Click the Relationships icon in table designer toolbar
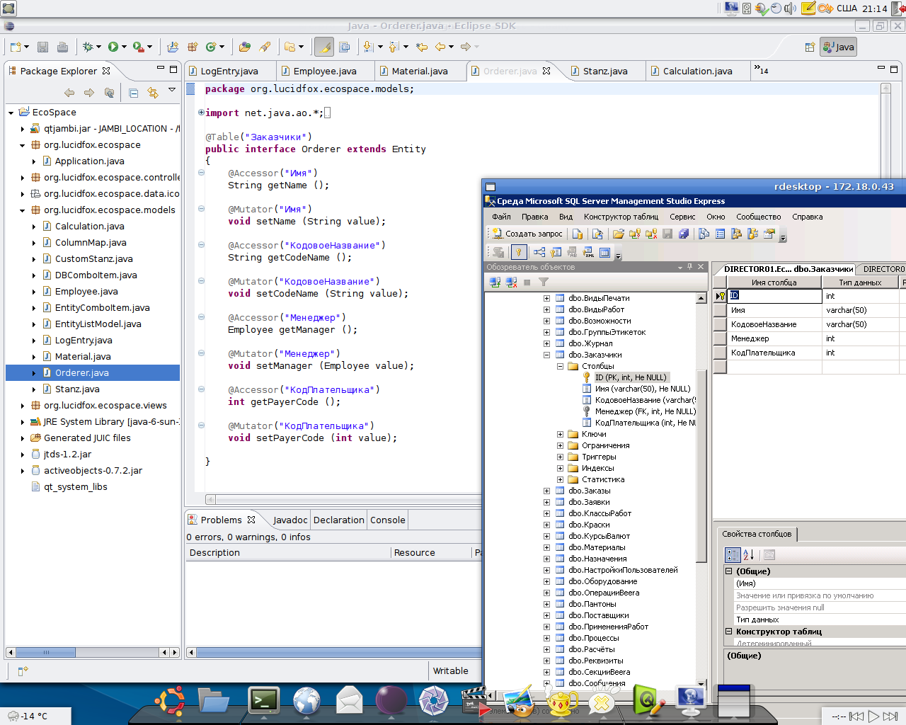 point(539,252)
